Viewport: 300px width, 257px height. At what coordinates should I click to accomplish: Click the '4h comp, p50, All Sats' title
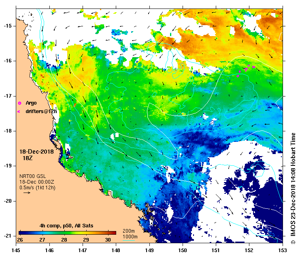pyautogui.click(x=66, y=226)
